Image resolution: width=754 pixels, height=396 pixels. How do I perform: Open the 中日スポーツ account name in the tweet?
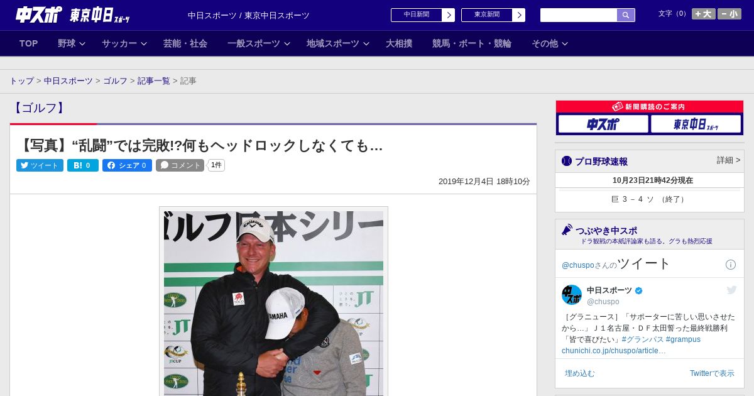609,290
